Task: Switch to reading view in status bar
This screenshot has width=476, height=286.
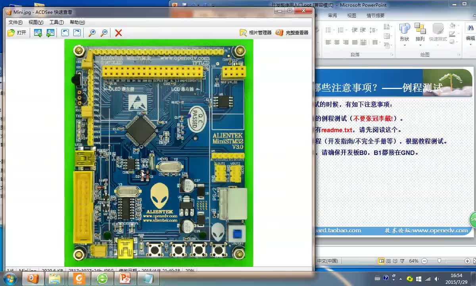Action: (x=395, y=261)
